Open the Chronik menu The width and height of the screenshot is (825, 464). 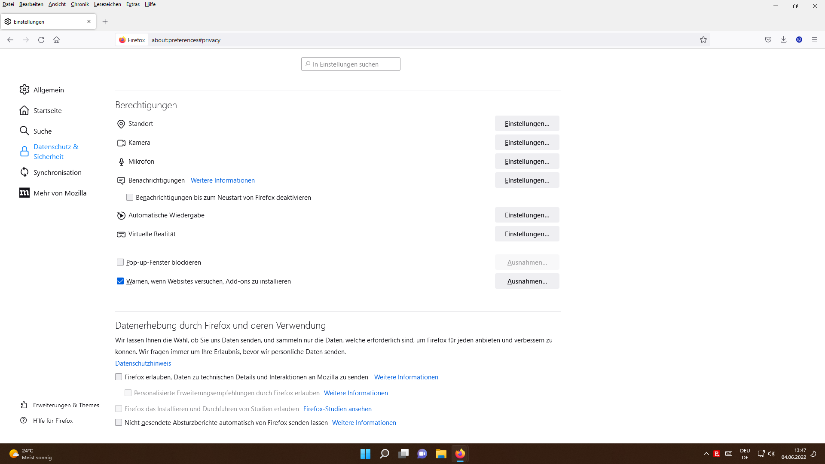coord(79,4)
